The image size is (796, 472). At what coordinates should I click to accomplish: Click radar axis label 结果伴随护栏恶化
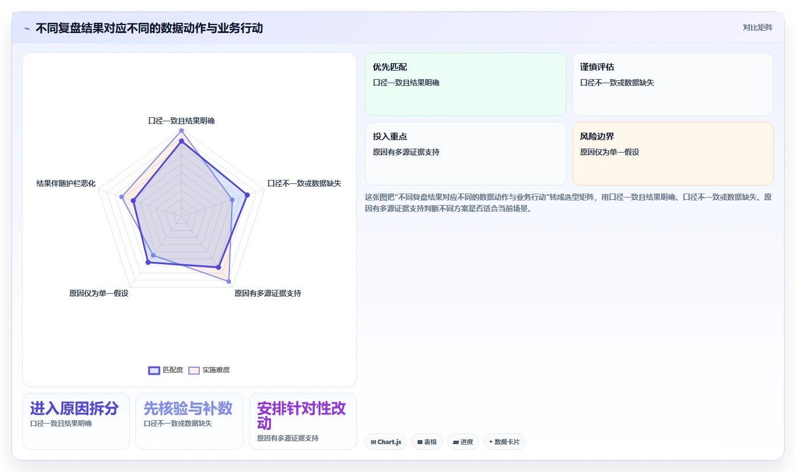(66, 183)
